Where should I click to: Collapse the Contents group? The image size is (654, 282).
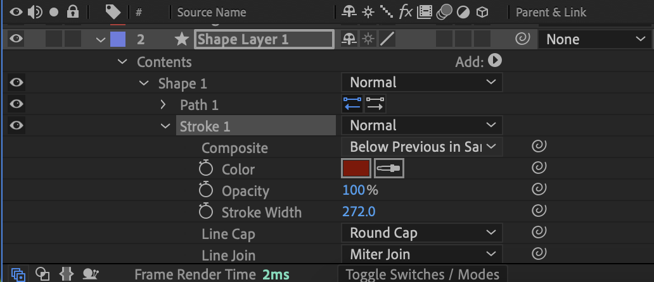coord(122,62)
